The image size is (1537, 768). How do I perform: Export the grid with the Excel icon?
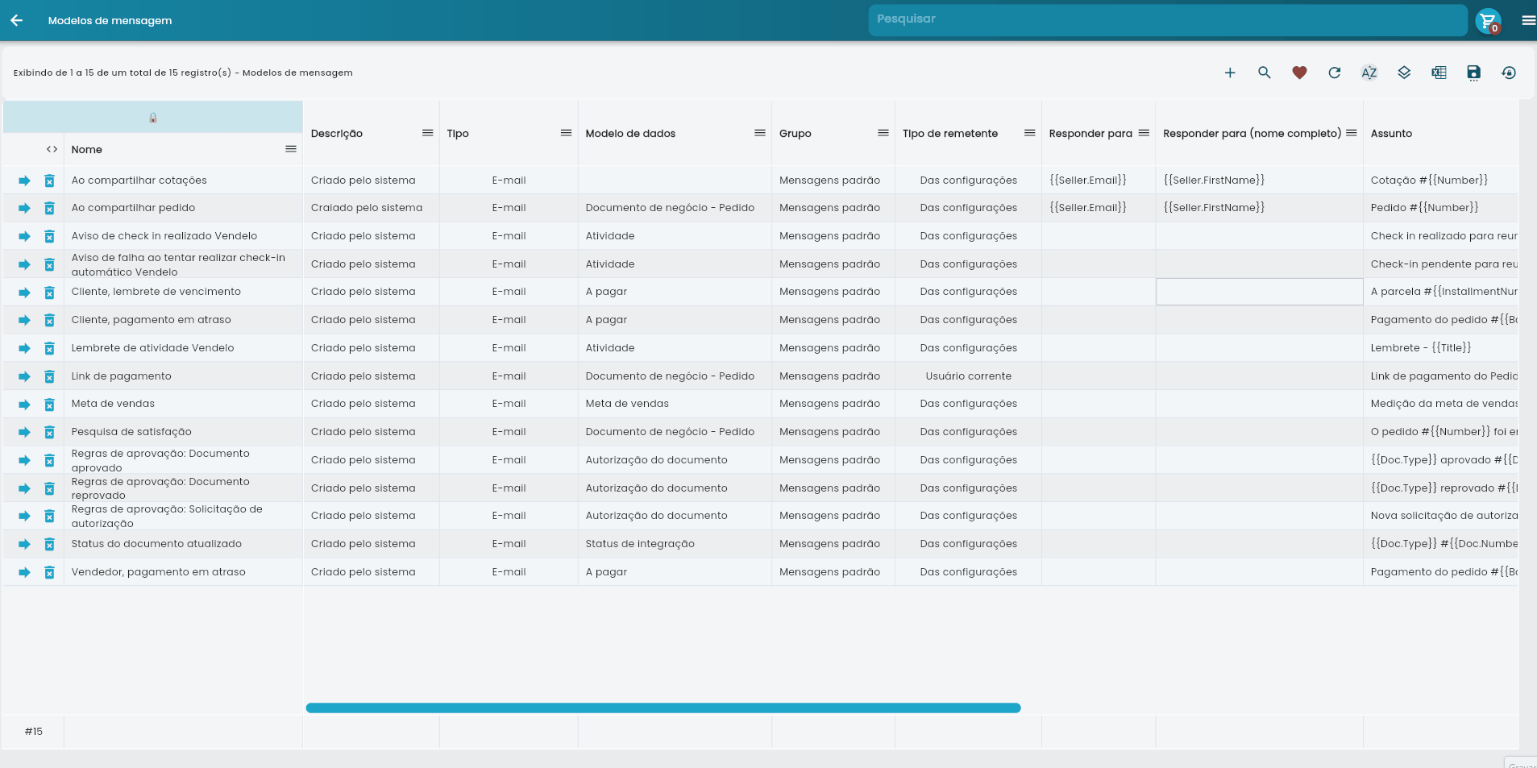[1439, 73]
